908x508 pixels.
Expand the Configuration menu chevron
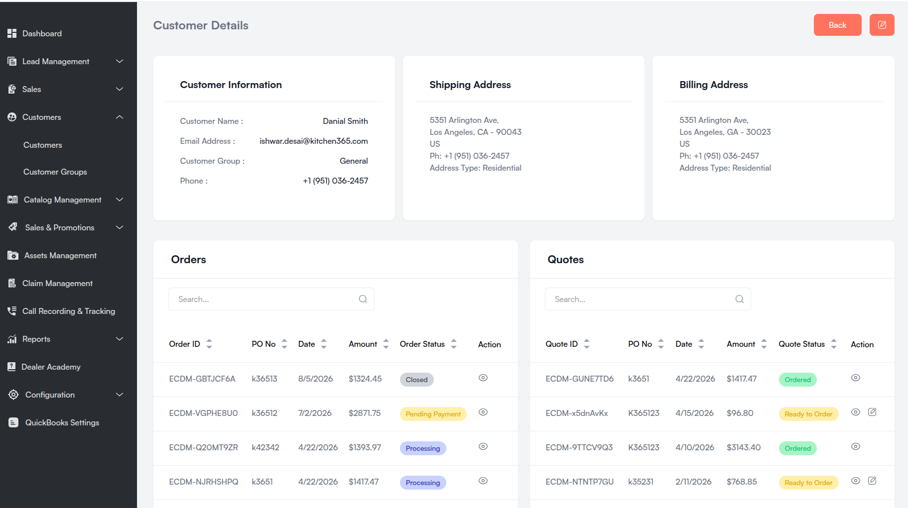120,395
